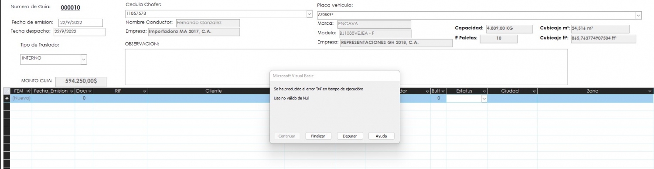Expand the Tipo de Traslado dropdown
The width and height of the screenshot is (654, 169).
click(x=84, y=60)
